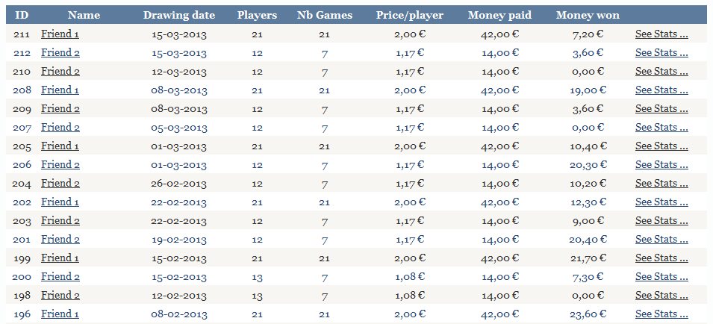Open Friend 2 link in row 200
Screen dimensions: 713x324
[x=60, y=276]
